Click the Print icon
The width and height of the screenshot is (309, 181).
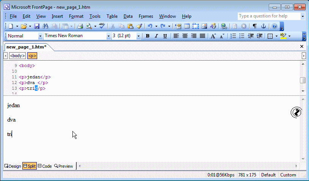coord(80,26)
